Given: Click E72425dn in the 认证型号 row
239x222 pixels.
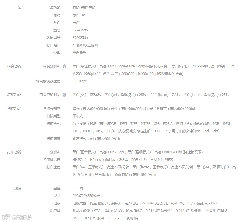Looking at the screenshot, I should [80, 38].
